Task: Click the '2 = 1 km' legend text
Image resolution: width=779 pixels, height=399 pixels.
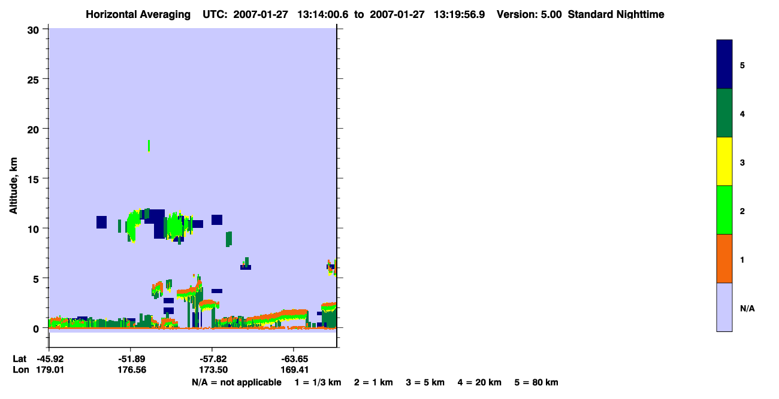Action: 373,382
